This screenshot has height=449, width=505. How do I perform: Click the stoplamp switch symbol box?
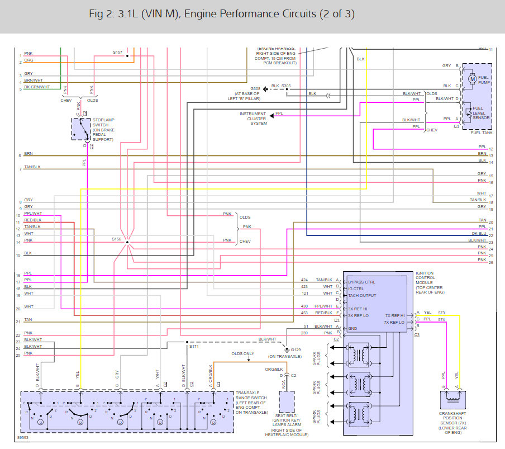tap(81, 129)
